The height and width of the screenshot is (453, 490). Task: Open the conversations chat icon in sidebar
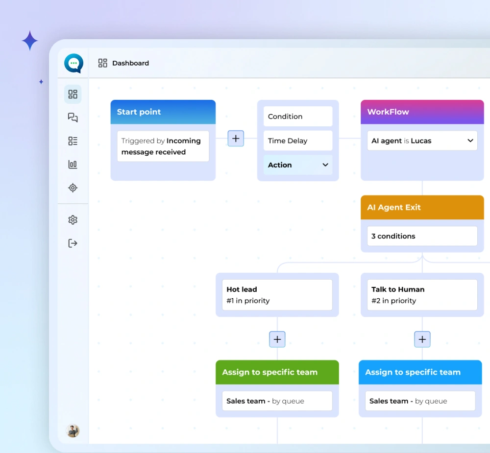tap(73, 118)
